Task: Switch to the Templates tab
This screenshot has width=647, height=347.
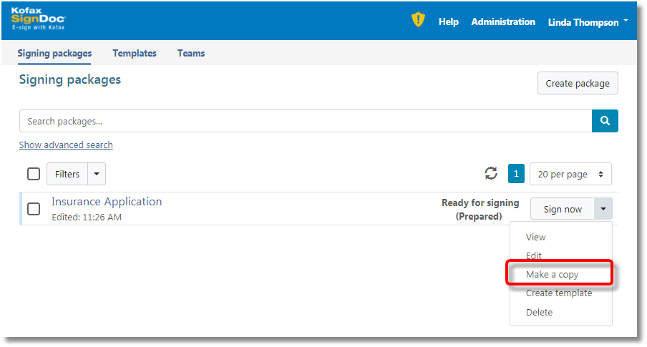Action: point(135,53)
